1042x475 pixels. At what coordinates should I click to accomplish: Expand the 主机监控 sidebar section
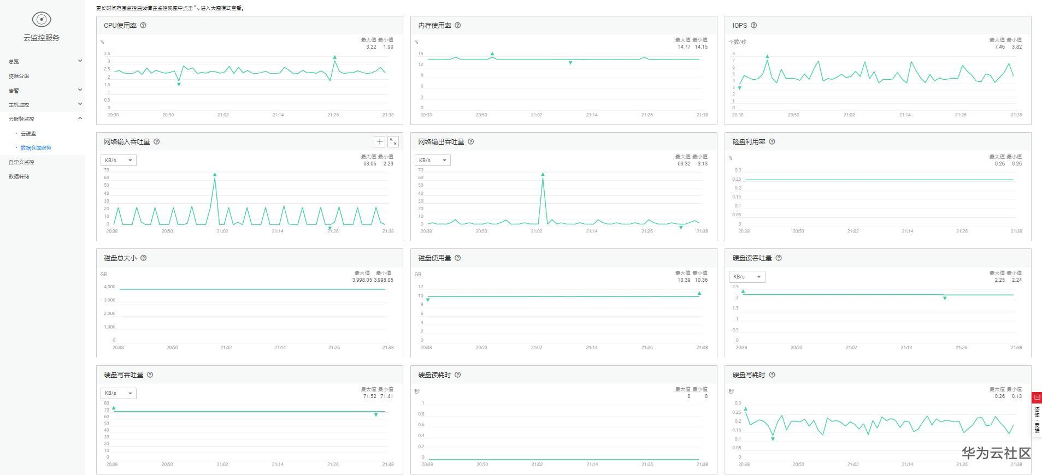80,104
